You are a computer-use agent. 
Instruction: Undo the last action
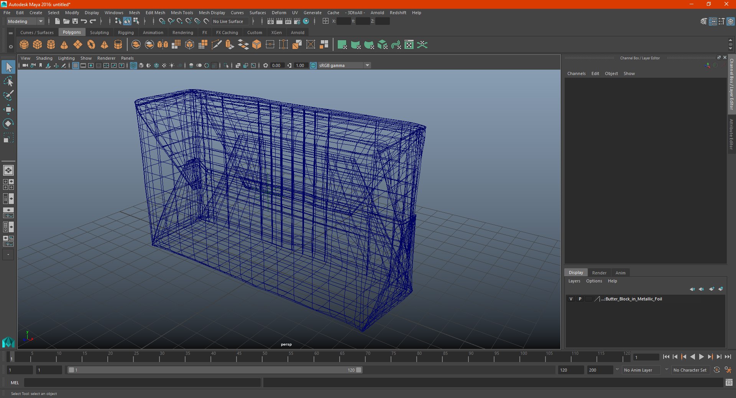click(x=84, y=21)
